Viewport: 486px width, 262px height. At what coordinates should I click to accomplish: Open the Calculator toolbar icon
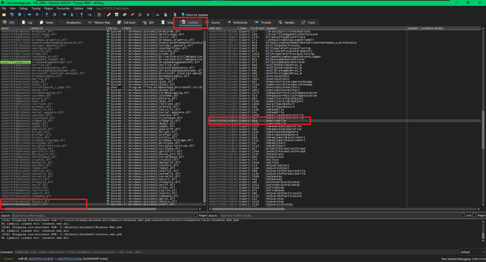pyautogui.click(x=175, y=15)
